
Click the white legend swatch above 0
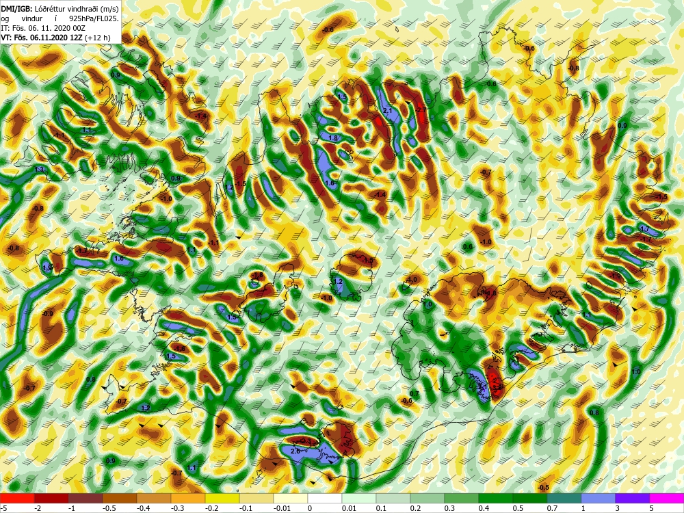point(325,498)
